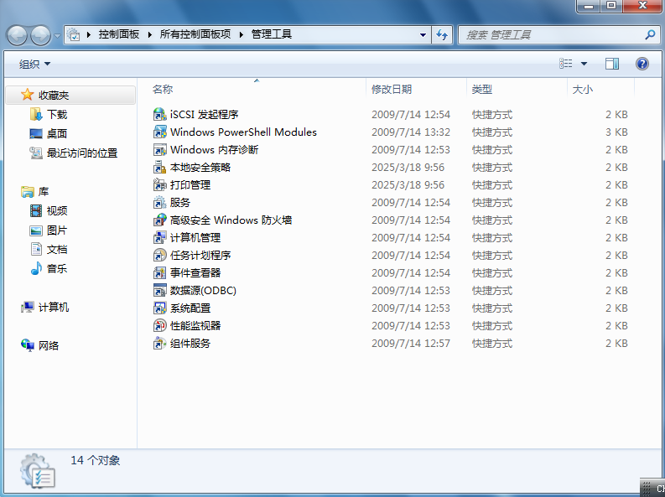This screenshot has width=665, height=497.
Task: Select the 事件查看器 icon
Action: (160, 273)
